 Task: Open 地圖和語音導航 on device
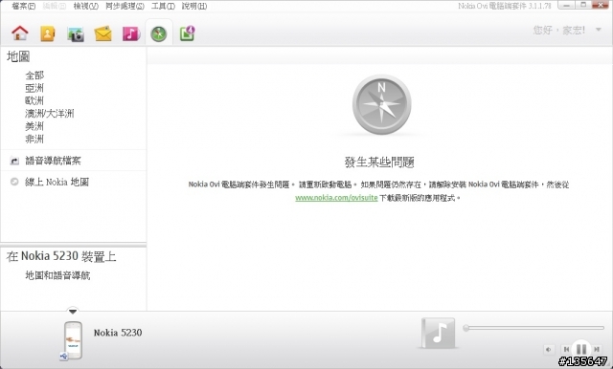57,275
